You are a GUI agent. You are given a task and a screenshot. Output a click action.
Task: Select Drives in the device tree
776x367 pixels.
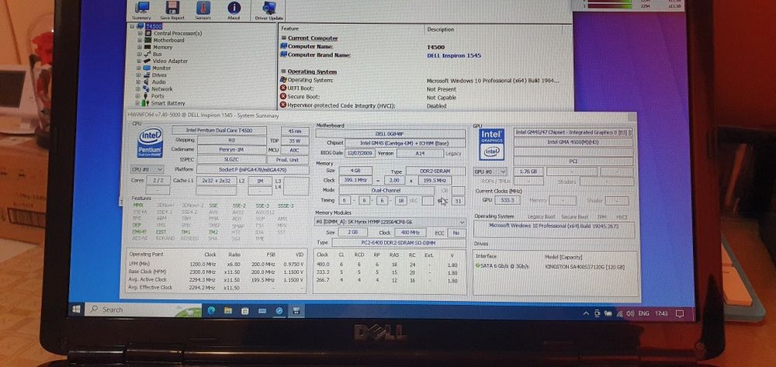[159, 75]
